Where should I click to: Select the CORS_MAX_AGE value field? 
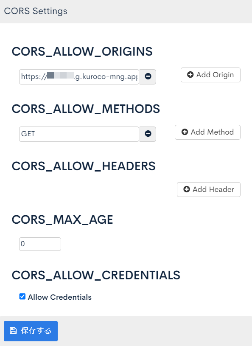(39, 244)
